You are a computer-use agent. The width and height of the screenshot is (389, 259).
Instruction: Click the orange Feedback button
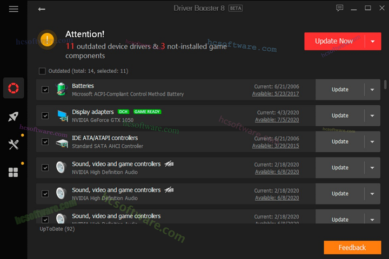click(x=352, y=247)
